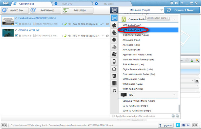Click the last profile manage icon in dropdown footer
Image resolution: width=201 pixels, height=129 pixels.
(177, 116)
